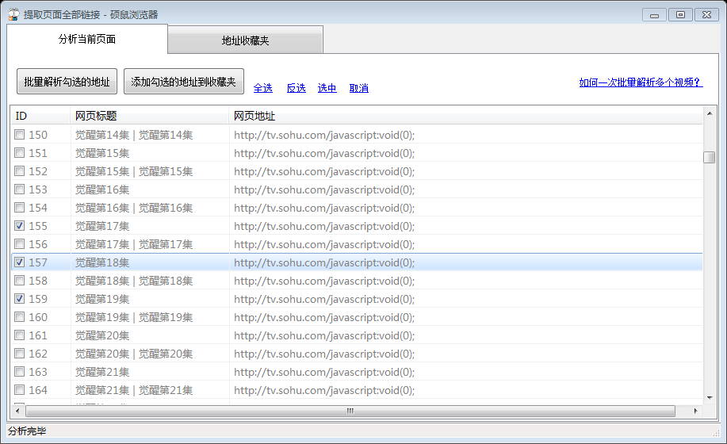Uncheck the checkbox for row 159
727x444 pixels.
coord(20,299)
